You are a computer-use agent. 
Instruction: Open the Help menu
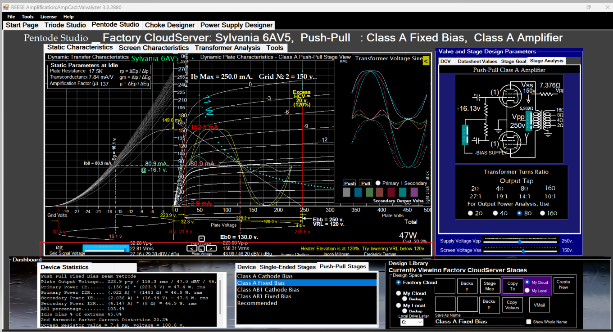coord(68,17)
